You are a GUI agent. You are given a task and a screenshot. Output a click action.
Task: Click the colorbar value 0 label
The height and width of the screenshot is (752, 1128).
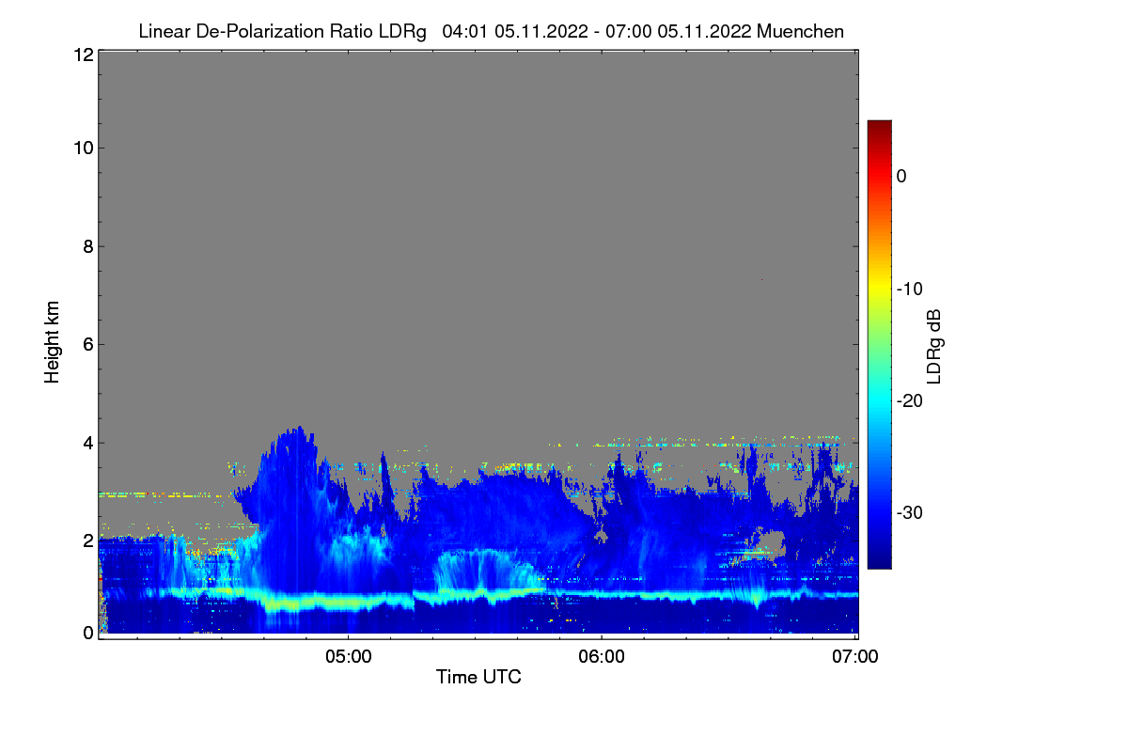pyautogui.click(x=901, y=176)
